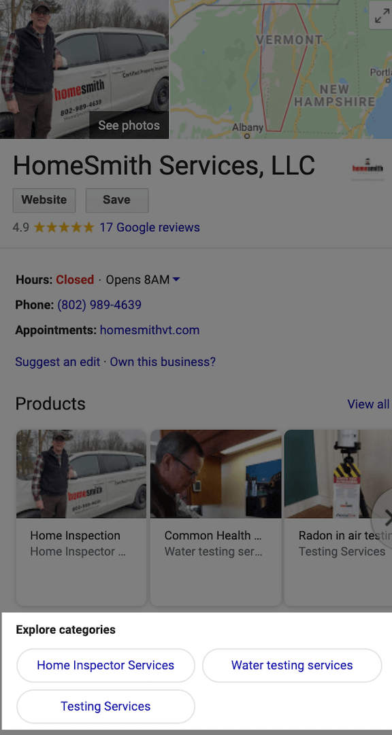392x735 pixels.
Task: Call phone number (802) 989-4639
Action: point(99,305)
